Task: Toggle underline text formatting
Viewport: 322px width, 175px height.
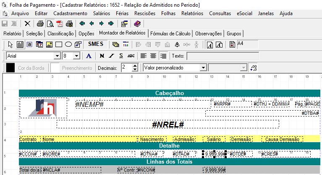Action: pyautogui.click(x=121, y=56)
